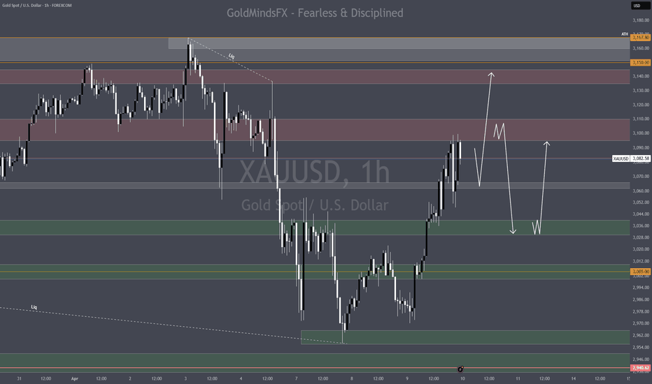Click the date 7 on the time axis
Viewport: 652px width, 384px height.
point(297,378)
